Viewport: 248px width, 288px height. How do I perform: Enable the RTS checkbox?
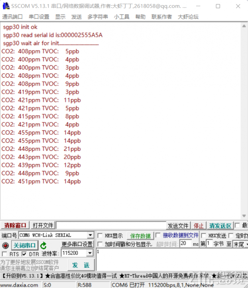tap(4, 254)
